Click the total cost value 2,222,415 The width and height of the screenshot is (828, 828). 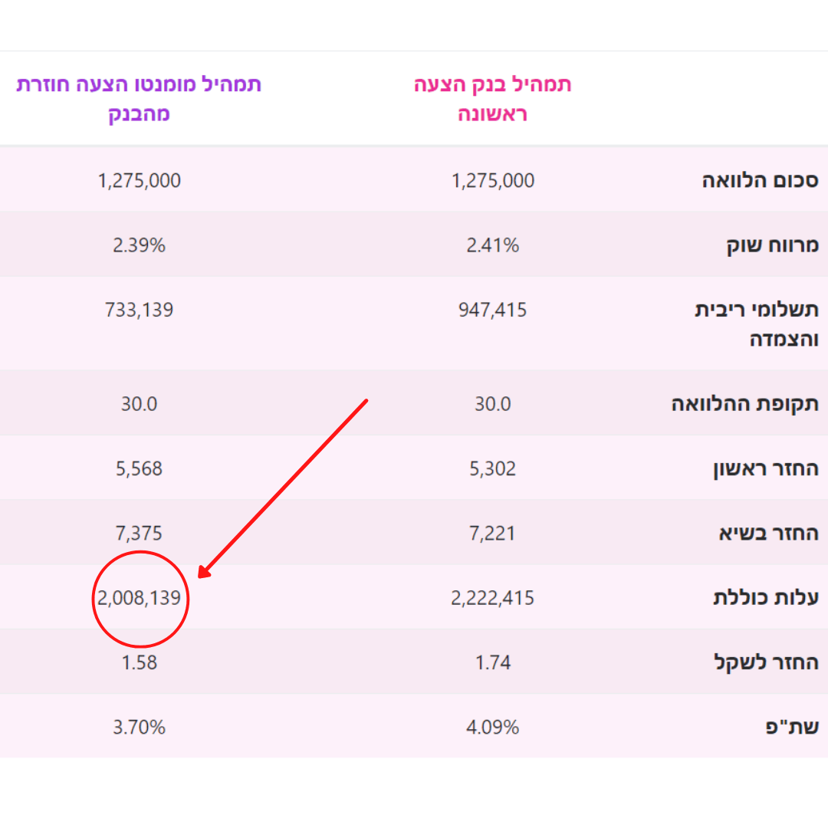(493, 598)
